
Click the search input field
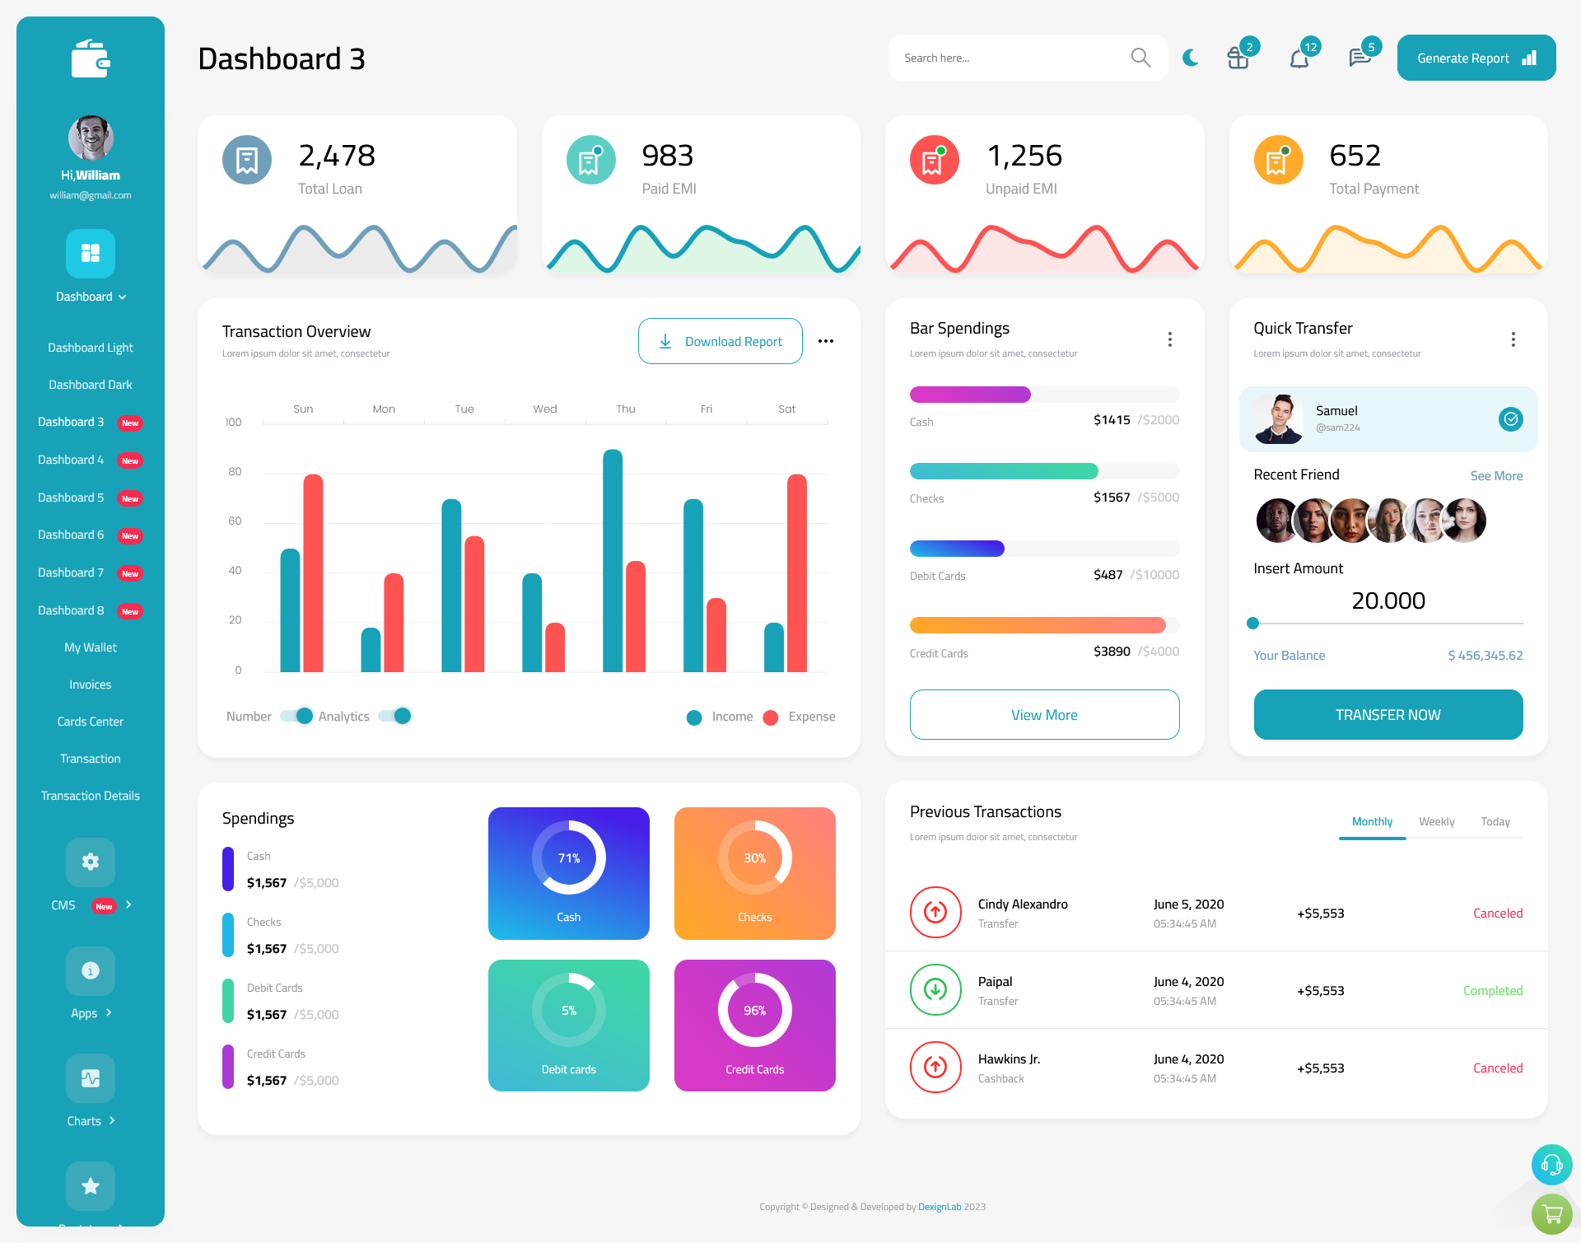click(x=1022, y=55)
